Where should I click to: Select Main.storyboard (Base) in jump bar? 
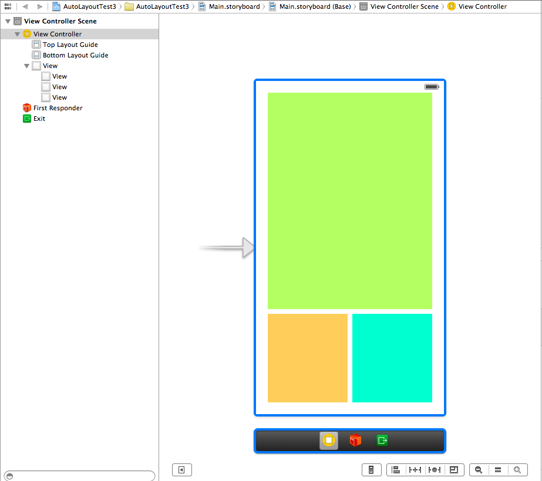(310, 6)
